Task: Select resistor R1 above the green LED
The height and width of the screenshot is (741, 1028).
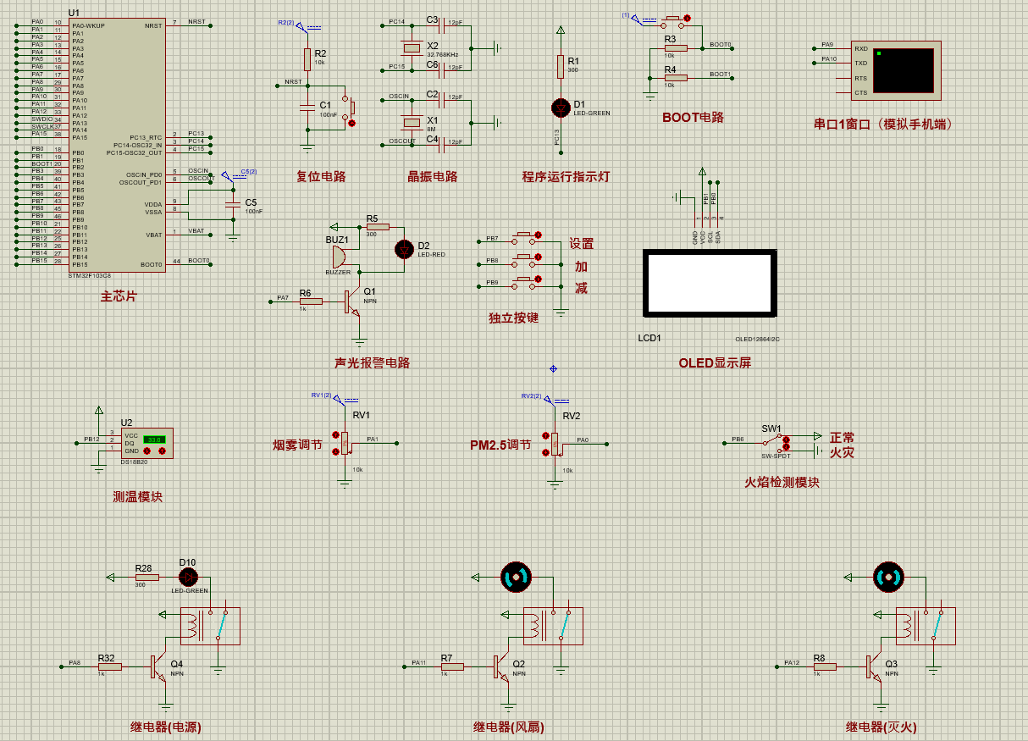Action: [x=560, y=66]
